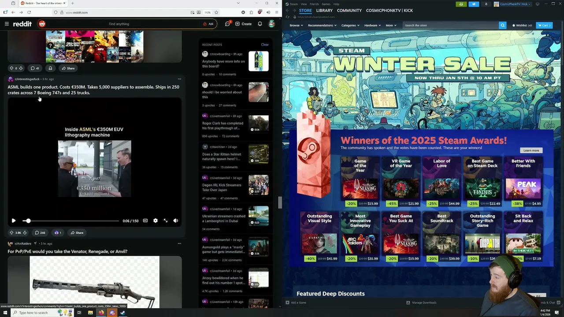Open Reddit user avatar menu
This screenshot has width=564, height=317.
pos(272,24)
